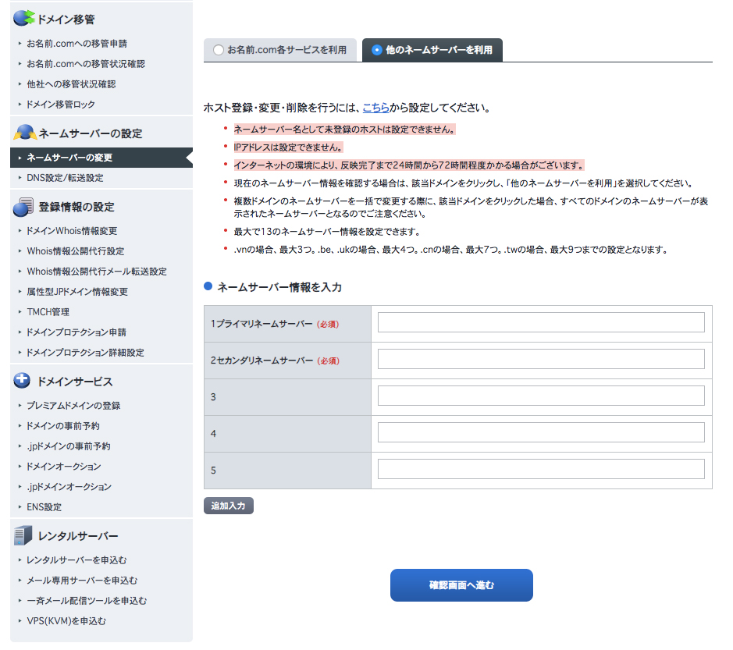Open 他社への移管状況確認 link
Viewport: 733px width, 650px height.
(x=71, y=84)
